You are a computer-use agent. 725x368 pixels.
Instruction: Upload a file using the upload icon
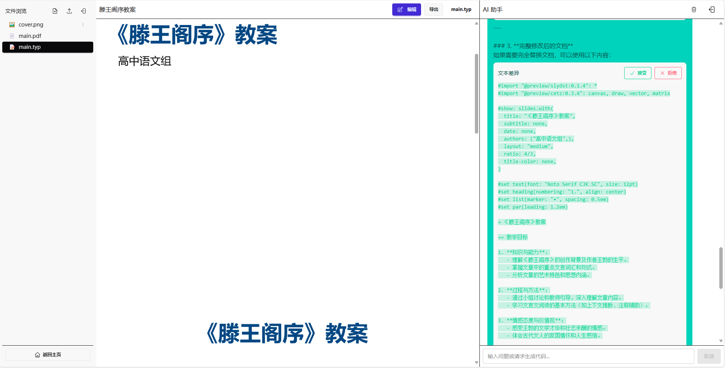click(x=69, y=11)
